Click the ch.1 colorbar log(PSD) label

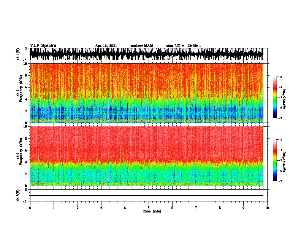tap(284, 99)
